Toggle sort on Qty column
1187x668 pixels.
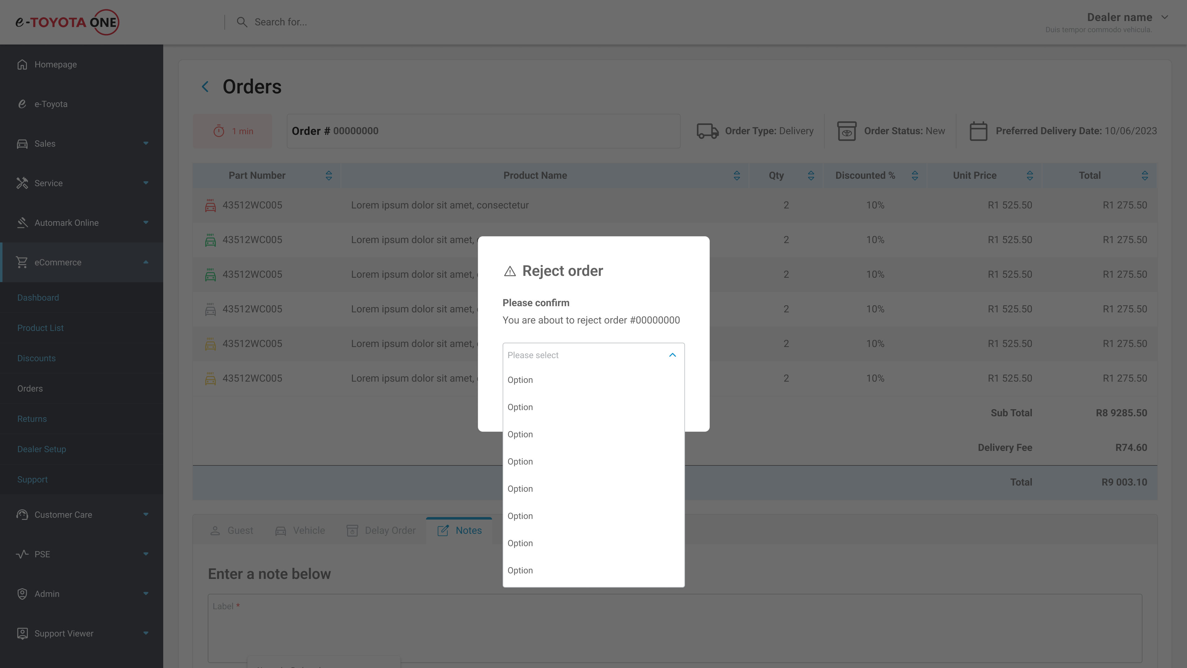pos(810,176)
